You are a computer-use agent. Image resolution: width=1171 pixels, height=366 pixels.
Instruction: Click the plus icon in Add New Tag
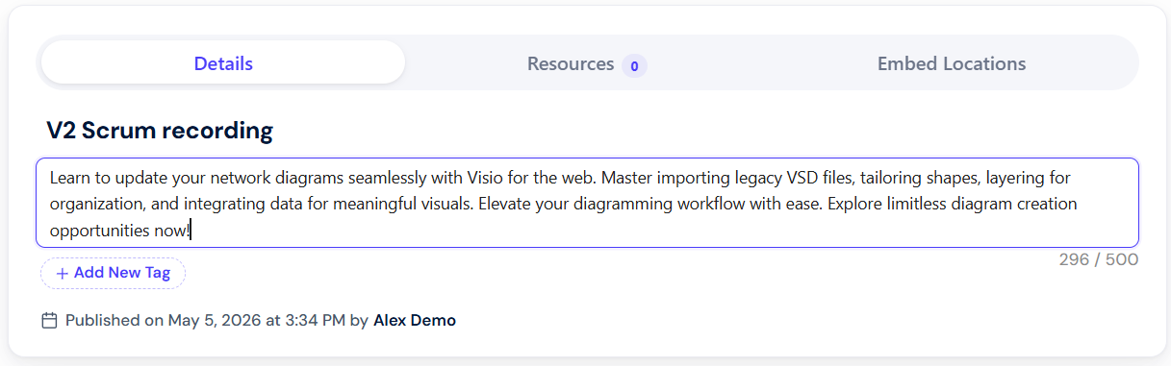[x=62, y=273]
